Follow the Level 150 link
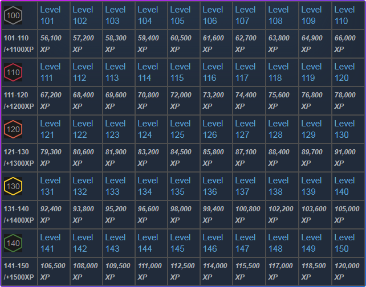 tap(344, 243)
